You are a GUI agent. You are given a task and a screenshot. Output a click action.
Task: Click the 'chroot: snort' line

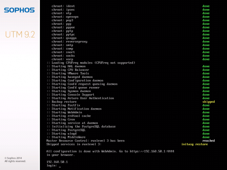point(63,52)
